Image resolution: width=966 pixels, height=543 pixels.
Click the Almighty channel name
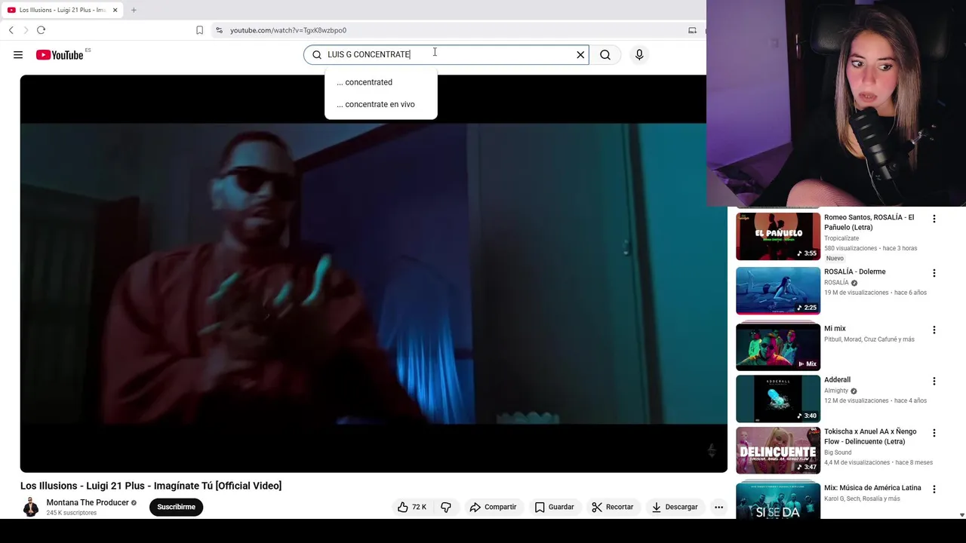(836, 391)
